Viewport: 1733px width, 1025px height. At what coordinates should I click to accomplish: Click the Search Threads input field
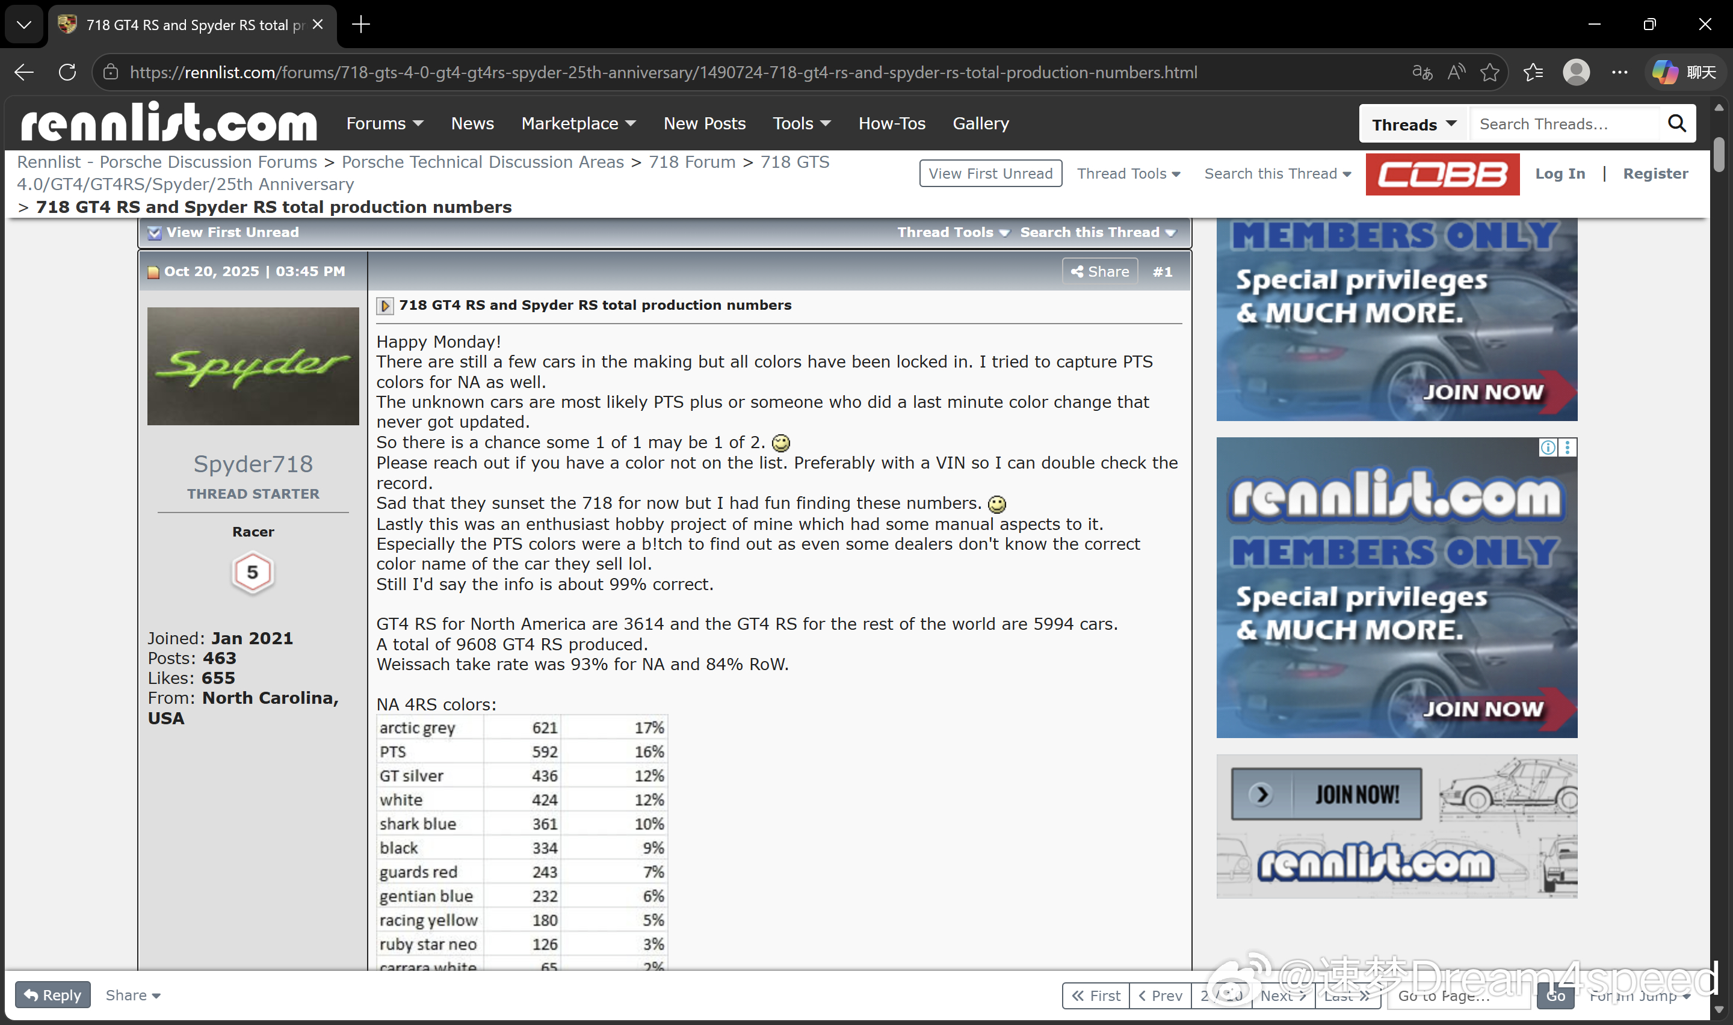click(x=1564, y=125)
